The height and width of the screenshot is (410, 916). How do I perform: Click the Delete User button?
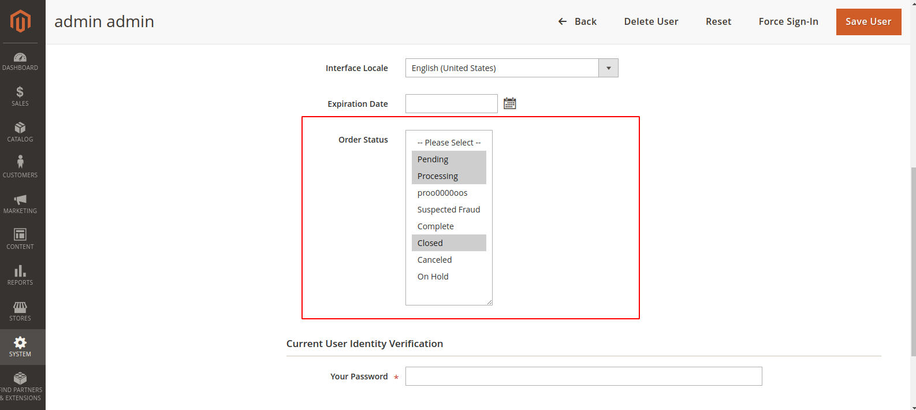[x=651, y=21]
